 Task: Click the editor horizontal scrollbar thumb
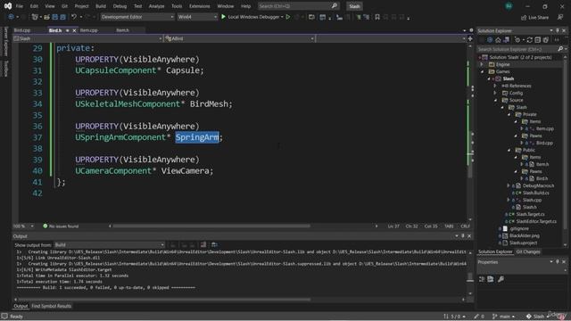tap(211, 226)
